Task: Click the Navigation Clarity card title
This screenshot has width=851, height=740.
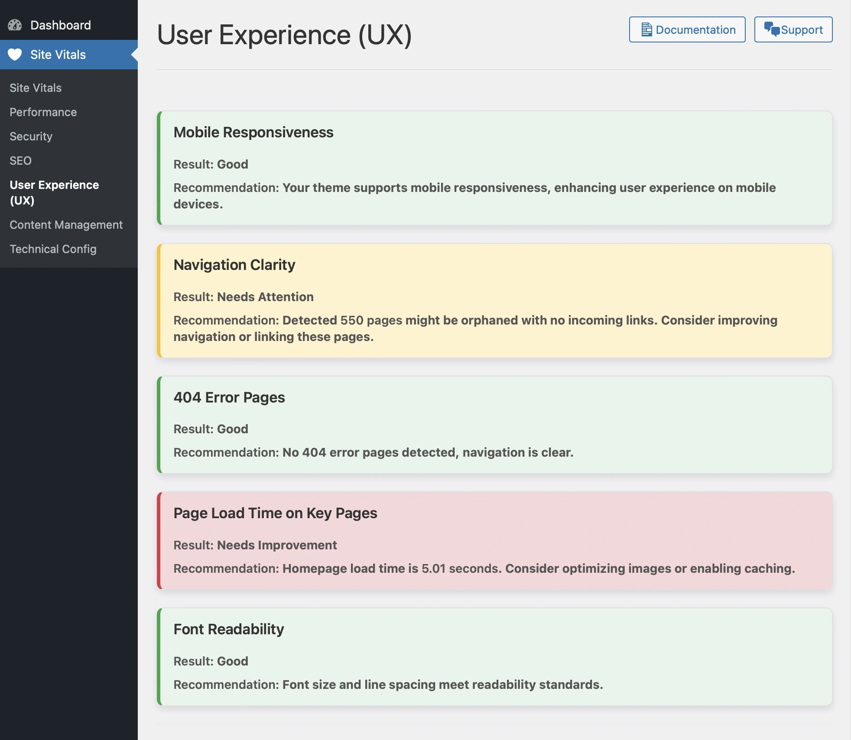Action: tap(234, 265)
